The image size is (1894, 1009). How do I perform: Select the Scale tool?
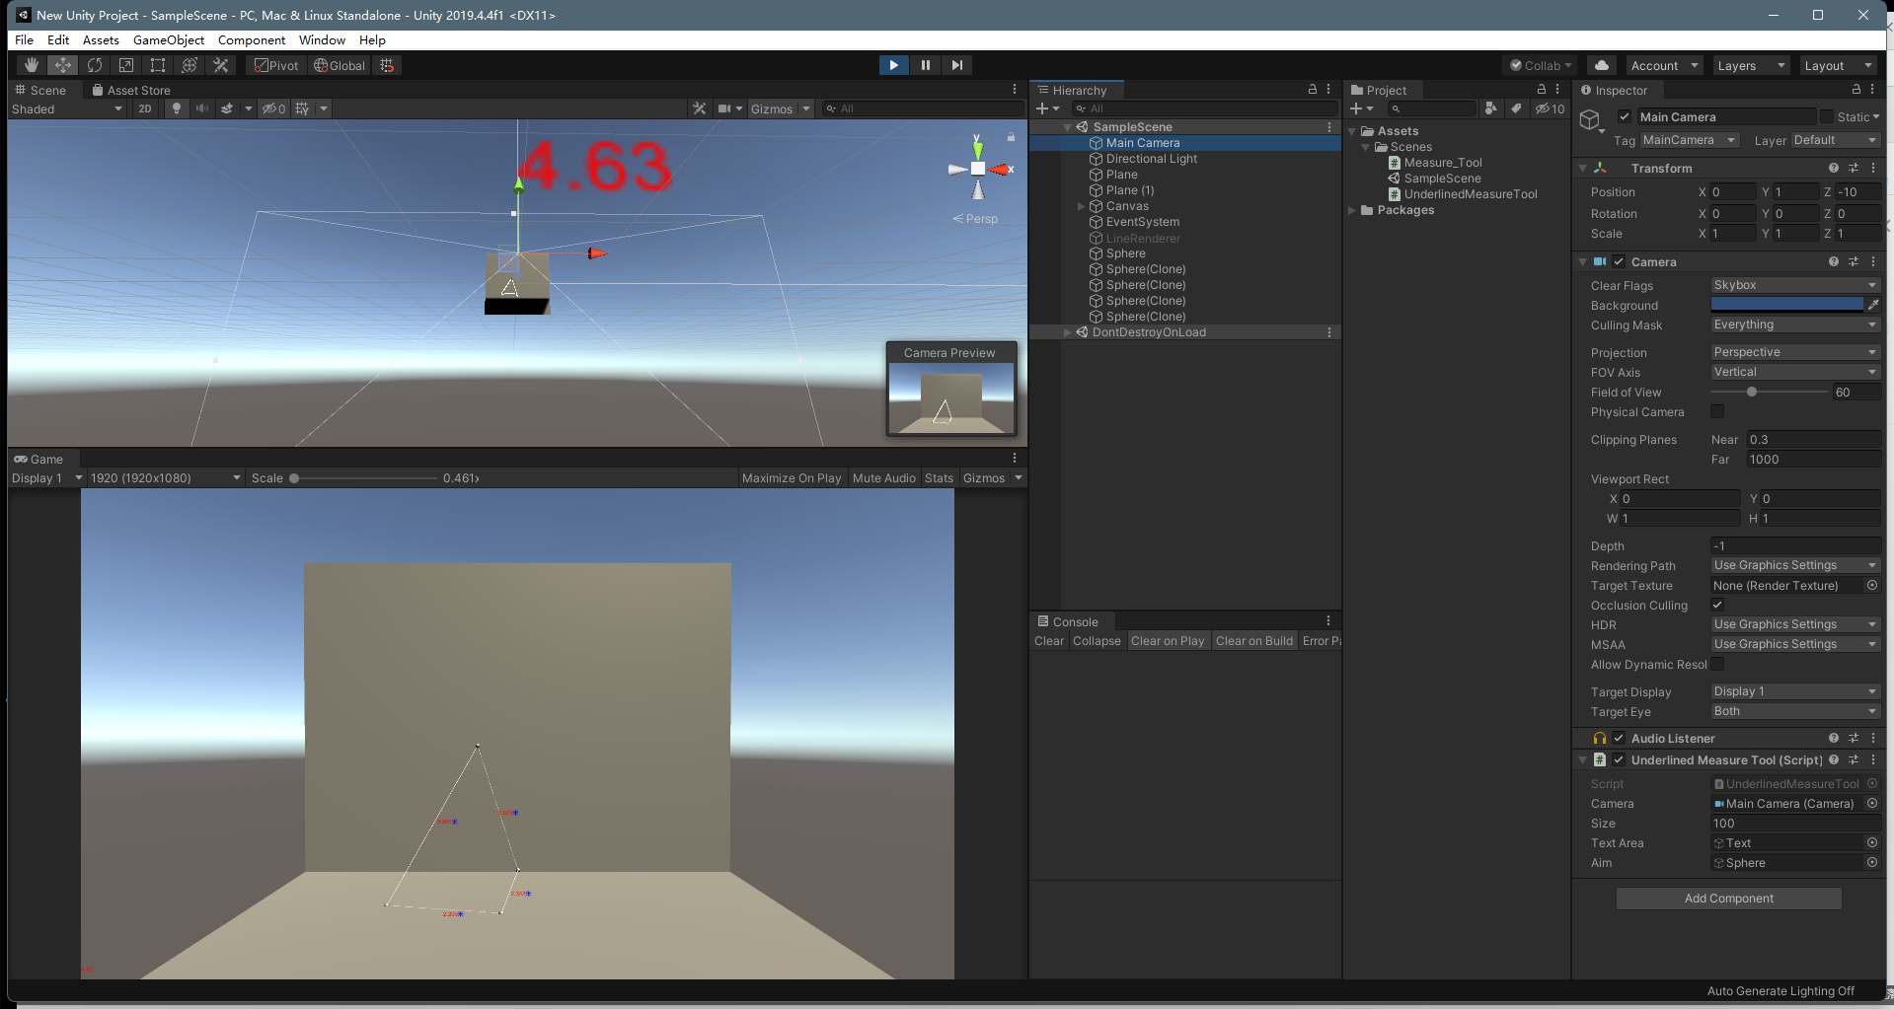[126, 65]
